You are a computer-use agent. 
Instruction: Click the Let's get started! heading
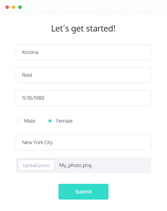point(83,29)
